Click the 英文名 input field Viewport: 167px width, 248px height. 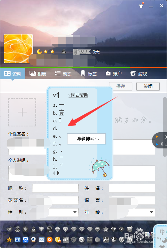(55, 200)
